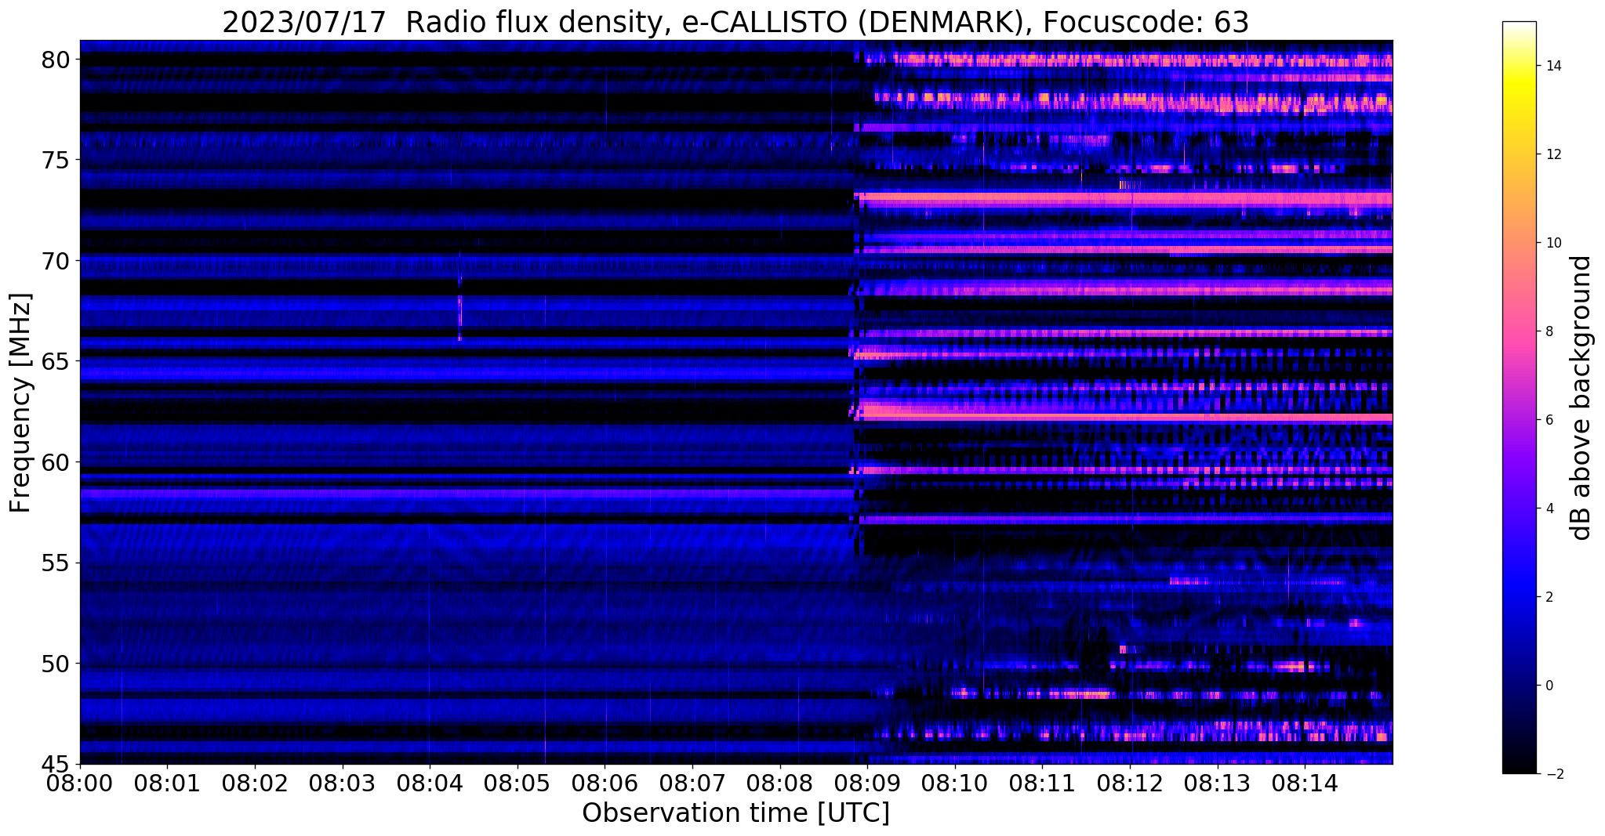
Task: Click the colorbar tick label 0
Action: [1549, 686]
